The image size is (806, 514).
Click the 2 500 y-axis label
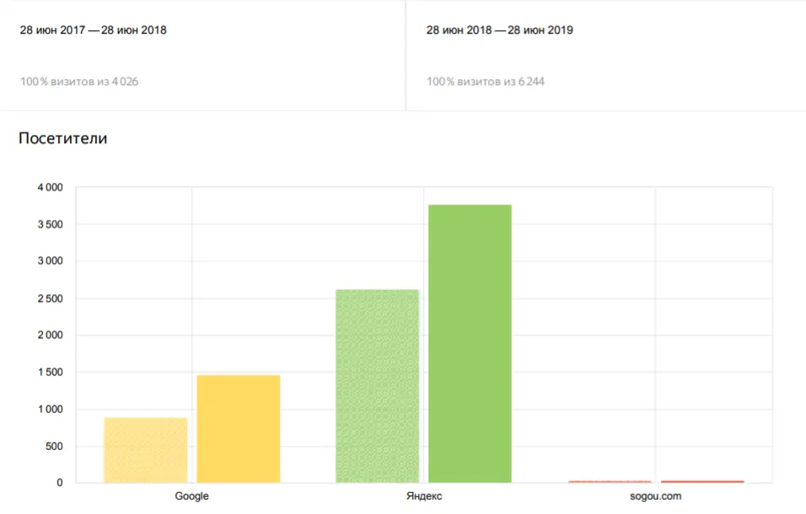[x=50, y=298]
